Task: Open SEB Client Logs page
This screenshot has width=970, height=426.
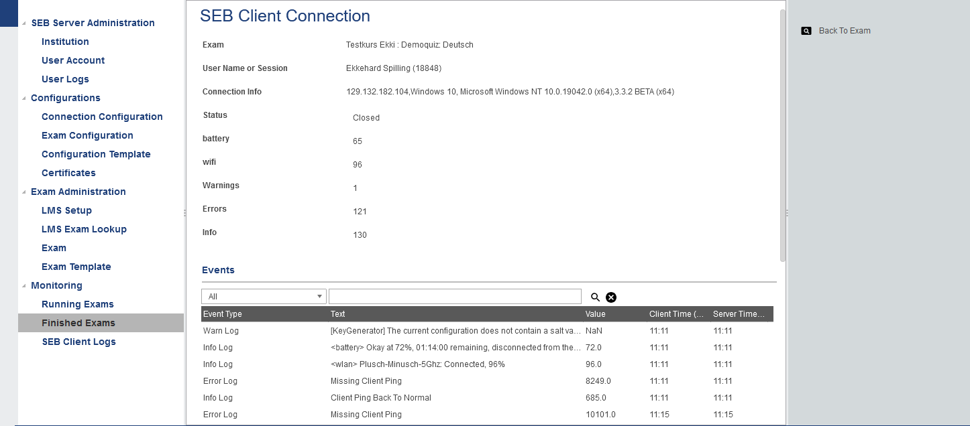Action: 78,342
